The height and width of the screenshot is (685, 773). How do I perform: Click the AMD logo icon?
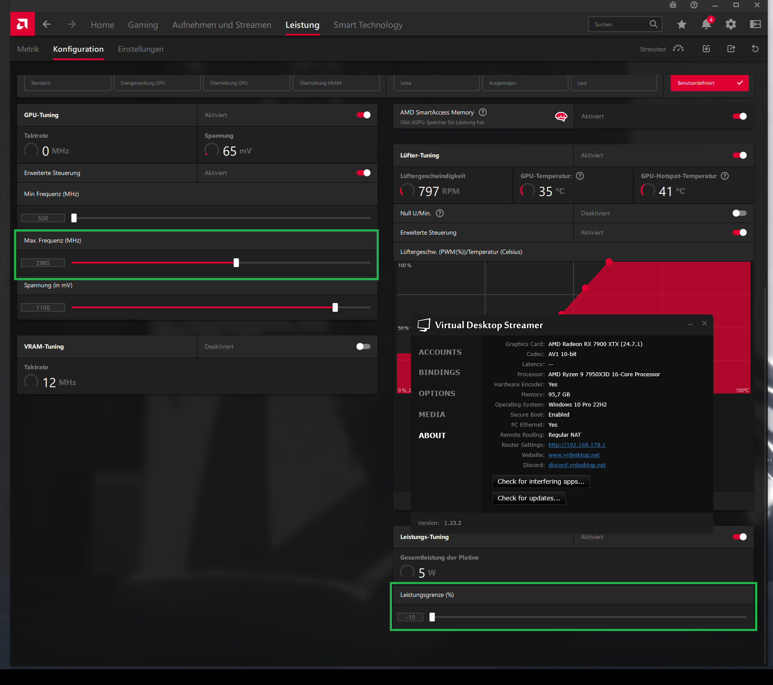coord(22,24)
